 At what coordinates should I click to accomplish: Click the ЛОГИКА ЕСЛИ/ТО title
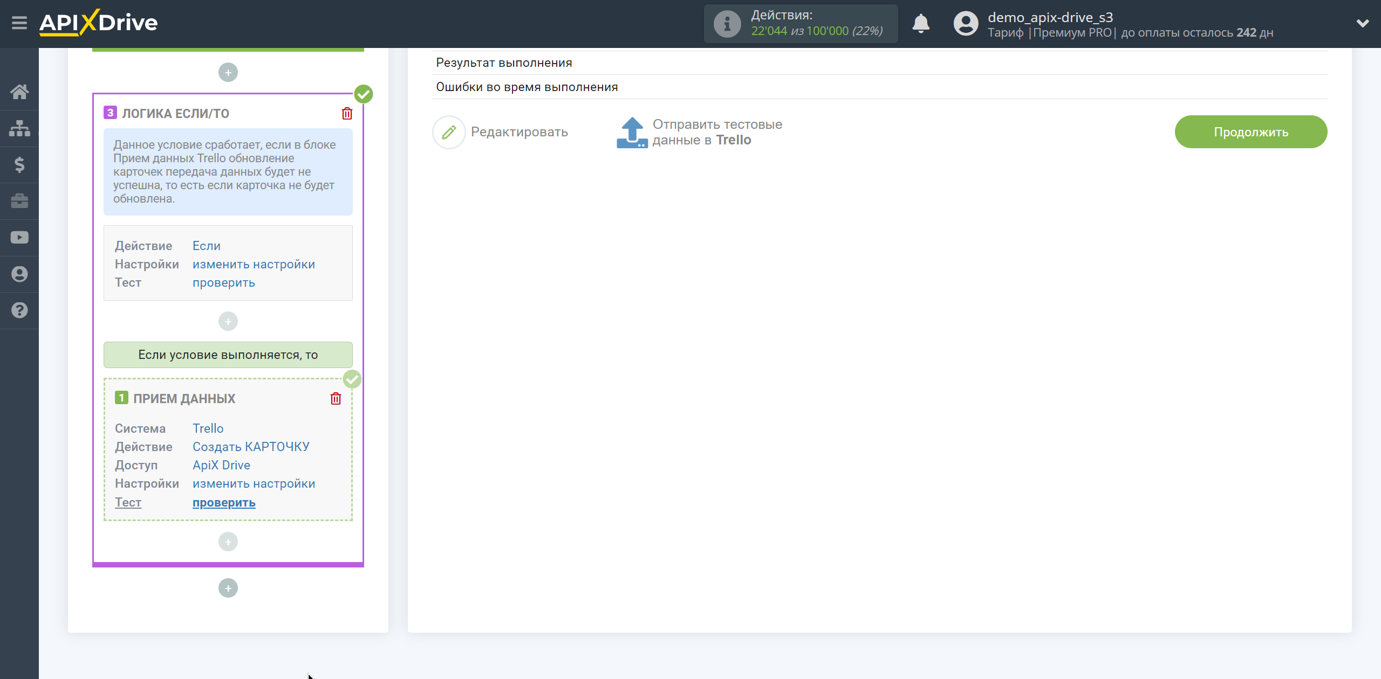(x=175, y=114)
